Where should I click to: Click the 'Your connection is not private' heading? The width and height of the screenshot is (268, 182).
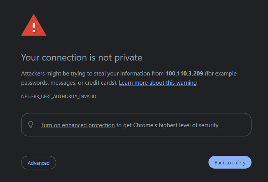[x=81, y=57]
